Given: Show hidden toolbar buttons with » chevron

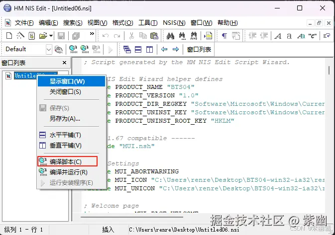Looking at the screenshot, I should 92,33.
